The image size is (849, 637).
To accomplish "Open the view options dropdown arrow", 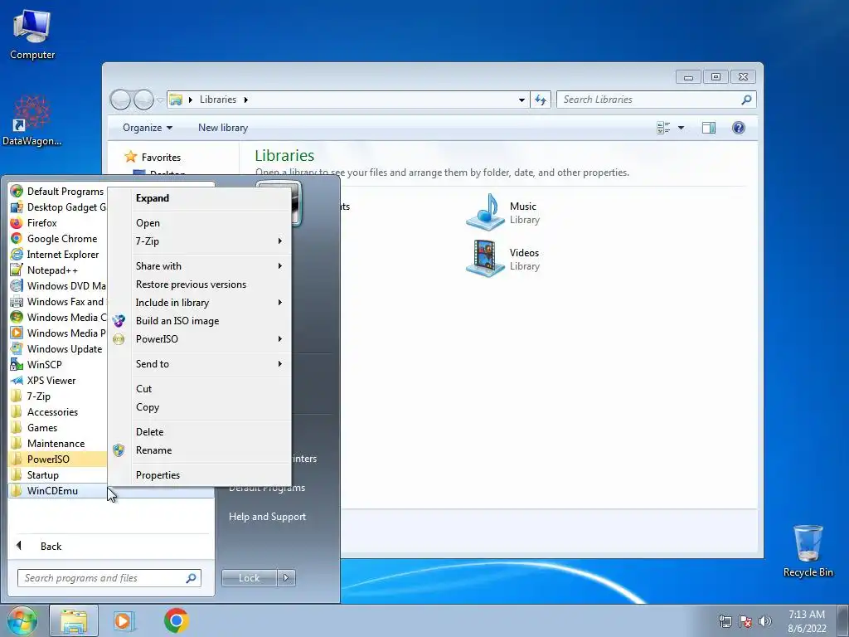I will tap(682, 128).
